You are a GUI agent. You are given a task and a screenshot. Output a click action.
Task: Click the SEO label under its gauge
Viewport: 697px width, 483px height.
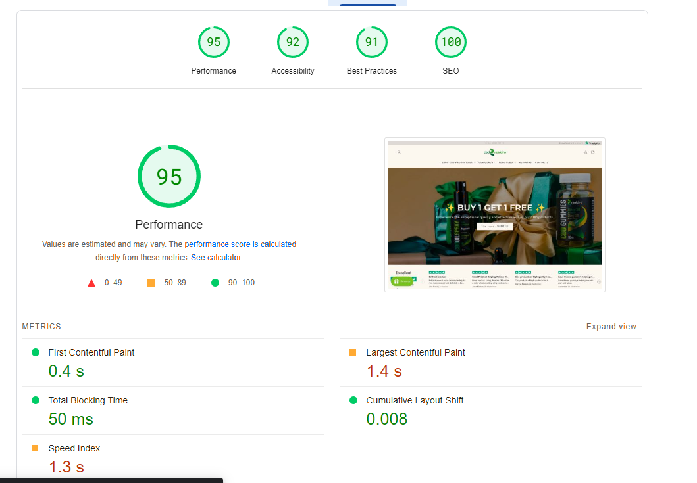coord(451,70)
